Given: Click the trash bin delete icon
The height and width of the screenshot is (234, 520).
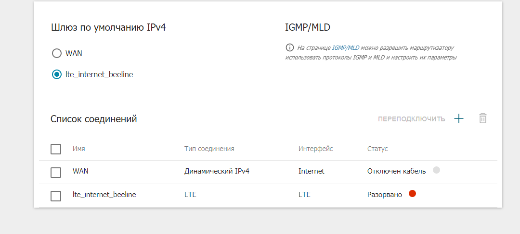Looking at the screenshot, I should click(483, 118).
